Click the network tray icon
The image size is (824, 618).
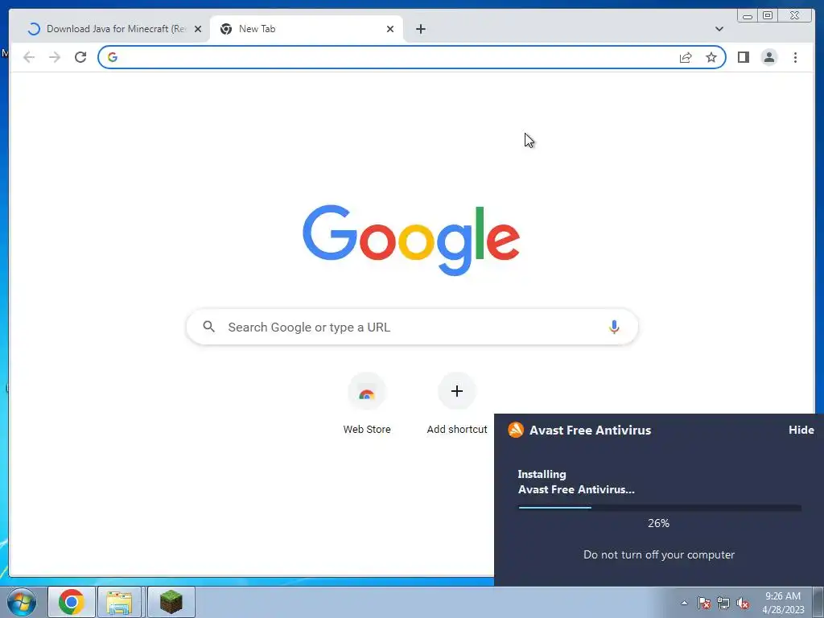tap(723, 603)
